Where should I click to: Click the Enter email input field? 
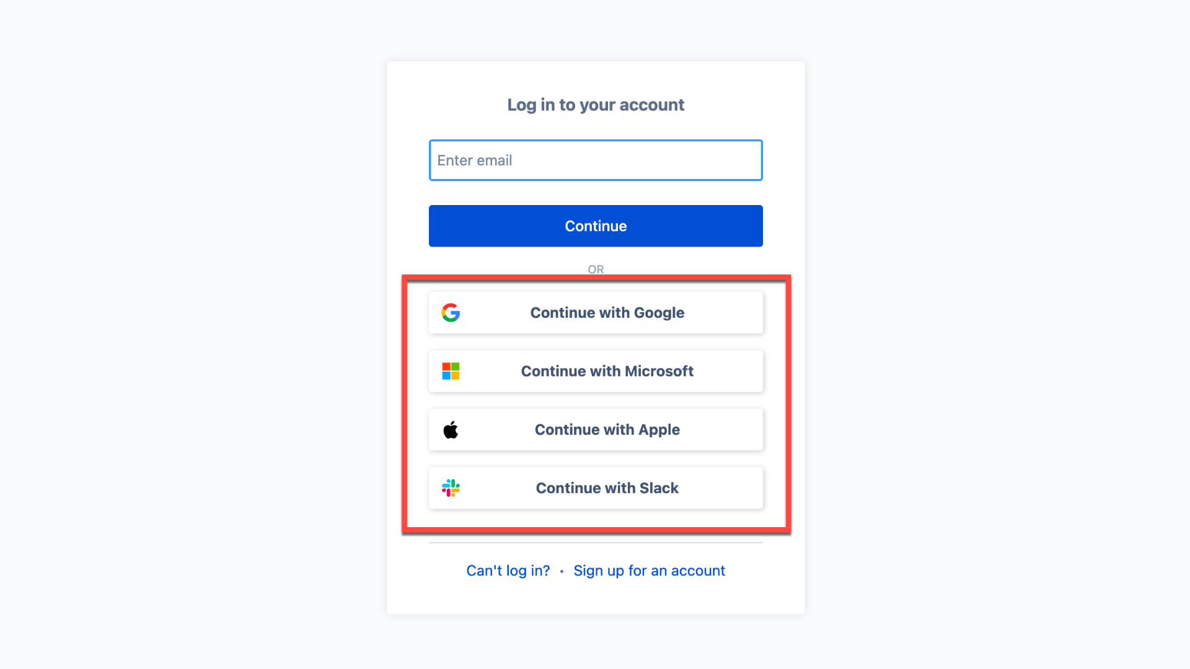click(595, 159)
